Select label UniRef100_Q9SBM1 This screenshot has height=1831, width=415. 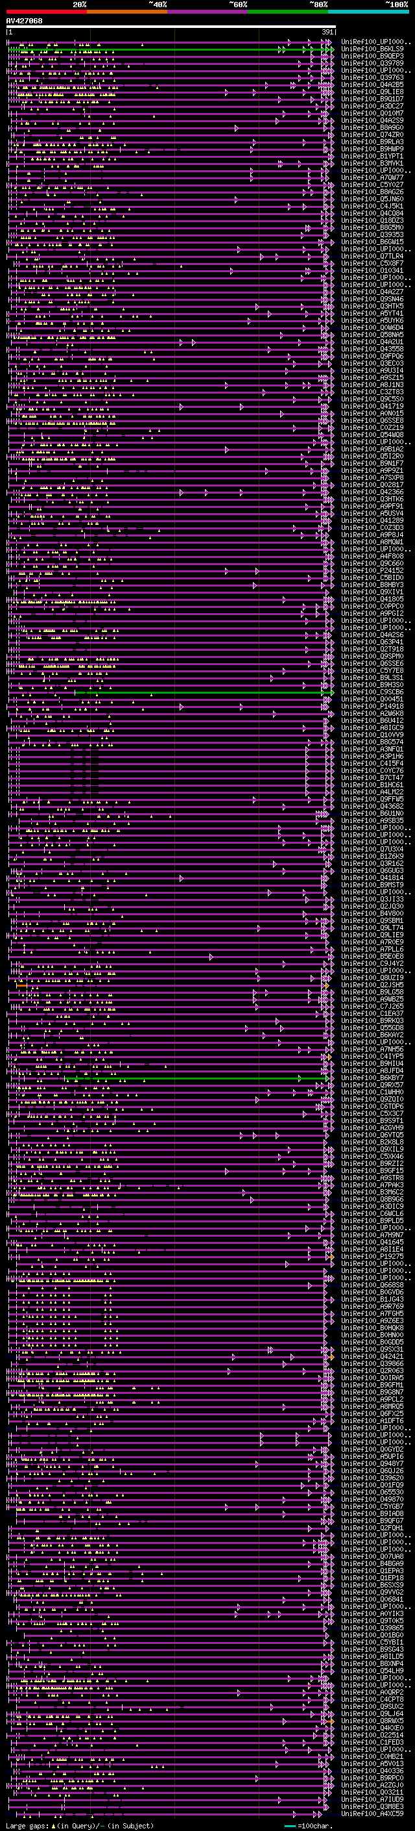click(372, 920)
